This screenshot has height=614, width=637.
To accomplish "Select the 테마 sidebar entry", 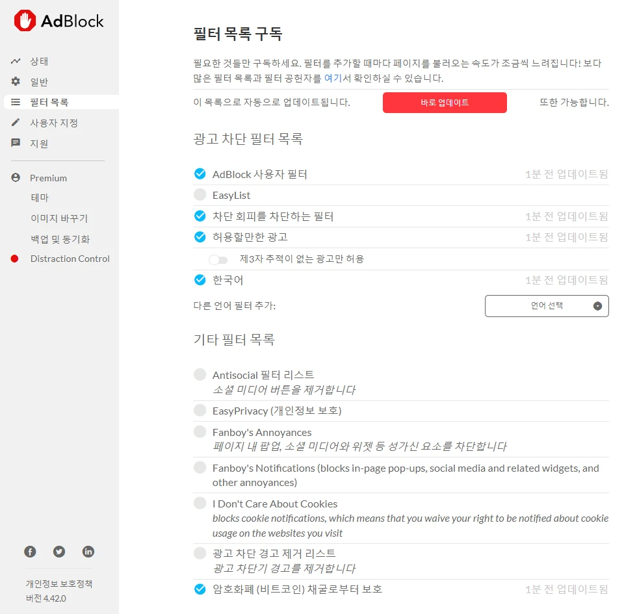I will click(x=40, y=197).
